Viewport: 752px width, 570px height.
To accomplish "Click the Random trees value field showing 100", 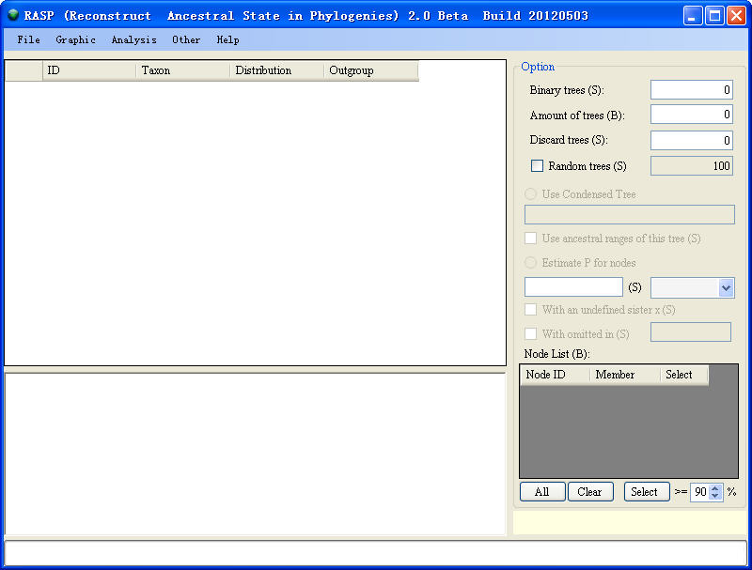I will tap(692, 165).
